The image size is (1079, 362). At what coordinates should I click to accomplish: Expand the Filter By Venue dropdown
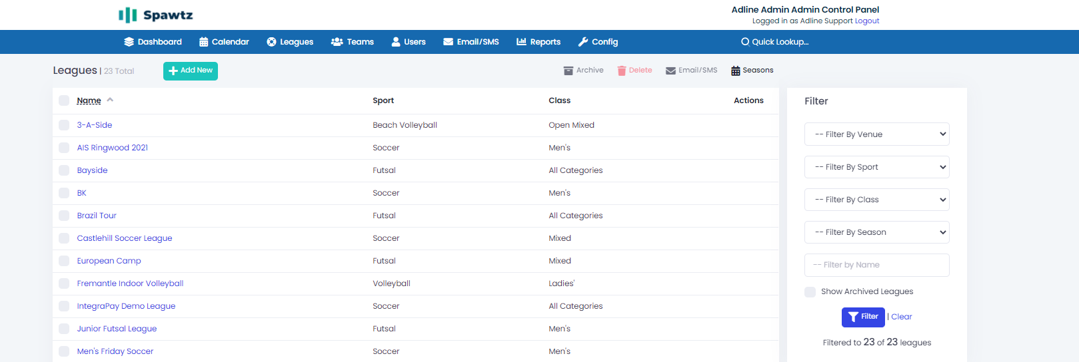coord(877,134)
